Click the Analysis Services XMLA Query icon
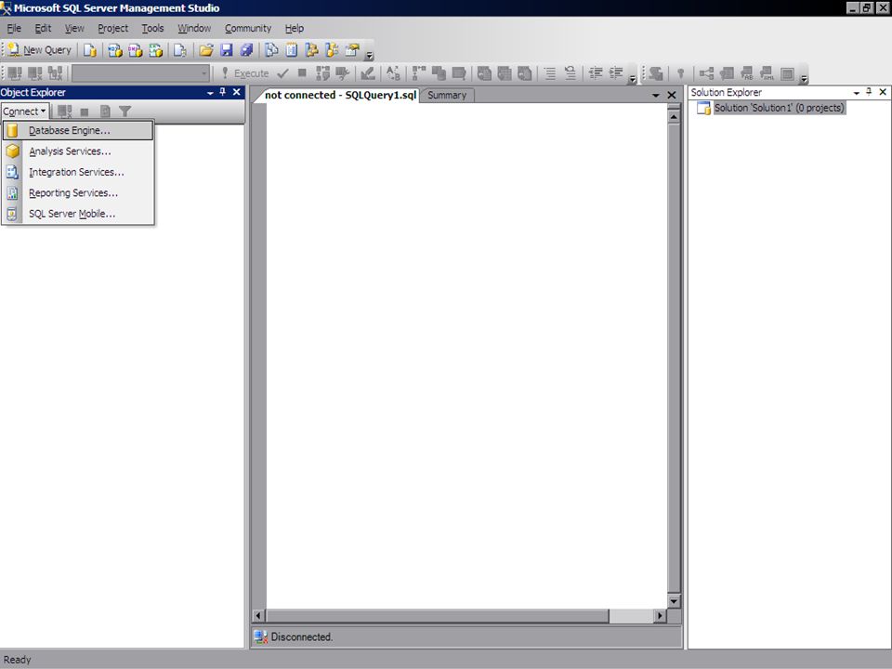 click(x=156, y=50)
